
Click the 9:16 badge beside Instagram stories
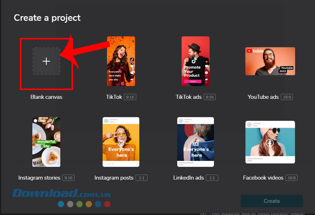pos(68,178)
